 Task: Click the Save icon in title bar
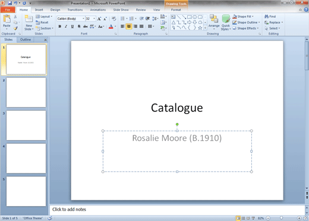[x=10, y=3]
